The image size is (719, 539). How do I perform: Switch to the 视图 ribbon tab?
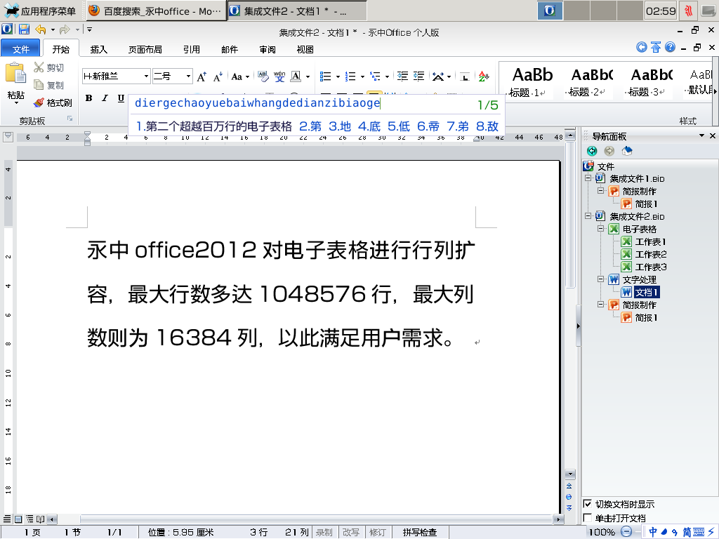[x=305, y=49]
